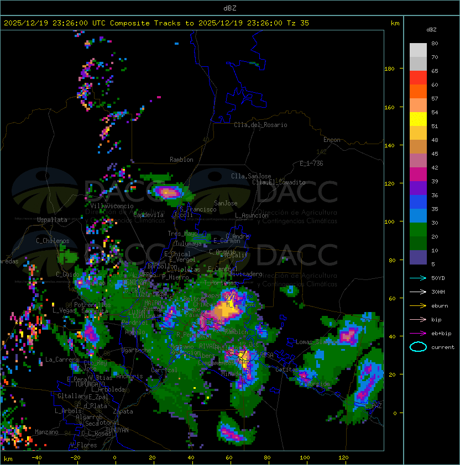The width and height of the screenshot is (460, 465).
Task: Click the Encon place label
Action: 332,140
